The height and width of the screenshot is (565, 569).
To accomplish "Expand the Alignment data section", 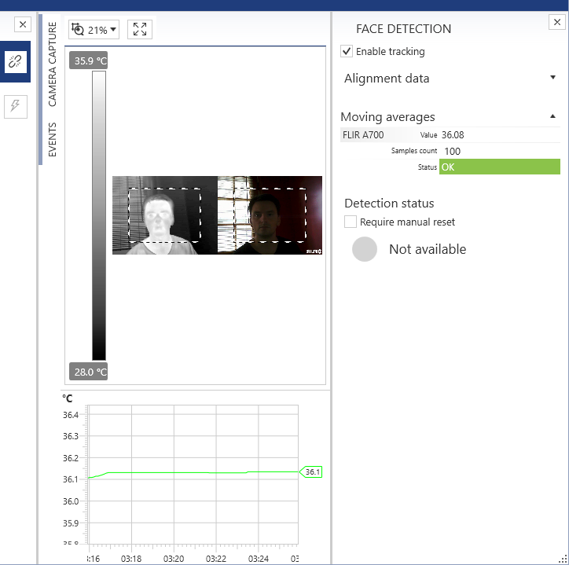I will click(552, 78).
